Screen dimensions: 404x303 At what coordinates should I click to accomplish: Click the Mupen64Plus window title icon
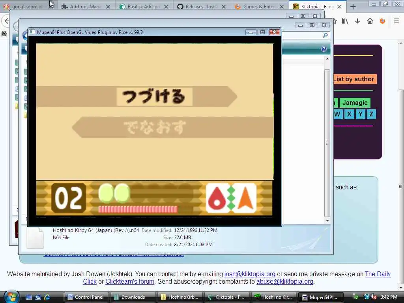point(32,32)
